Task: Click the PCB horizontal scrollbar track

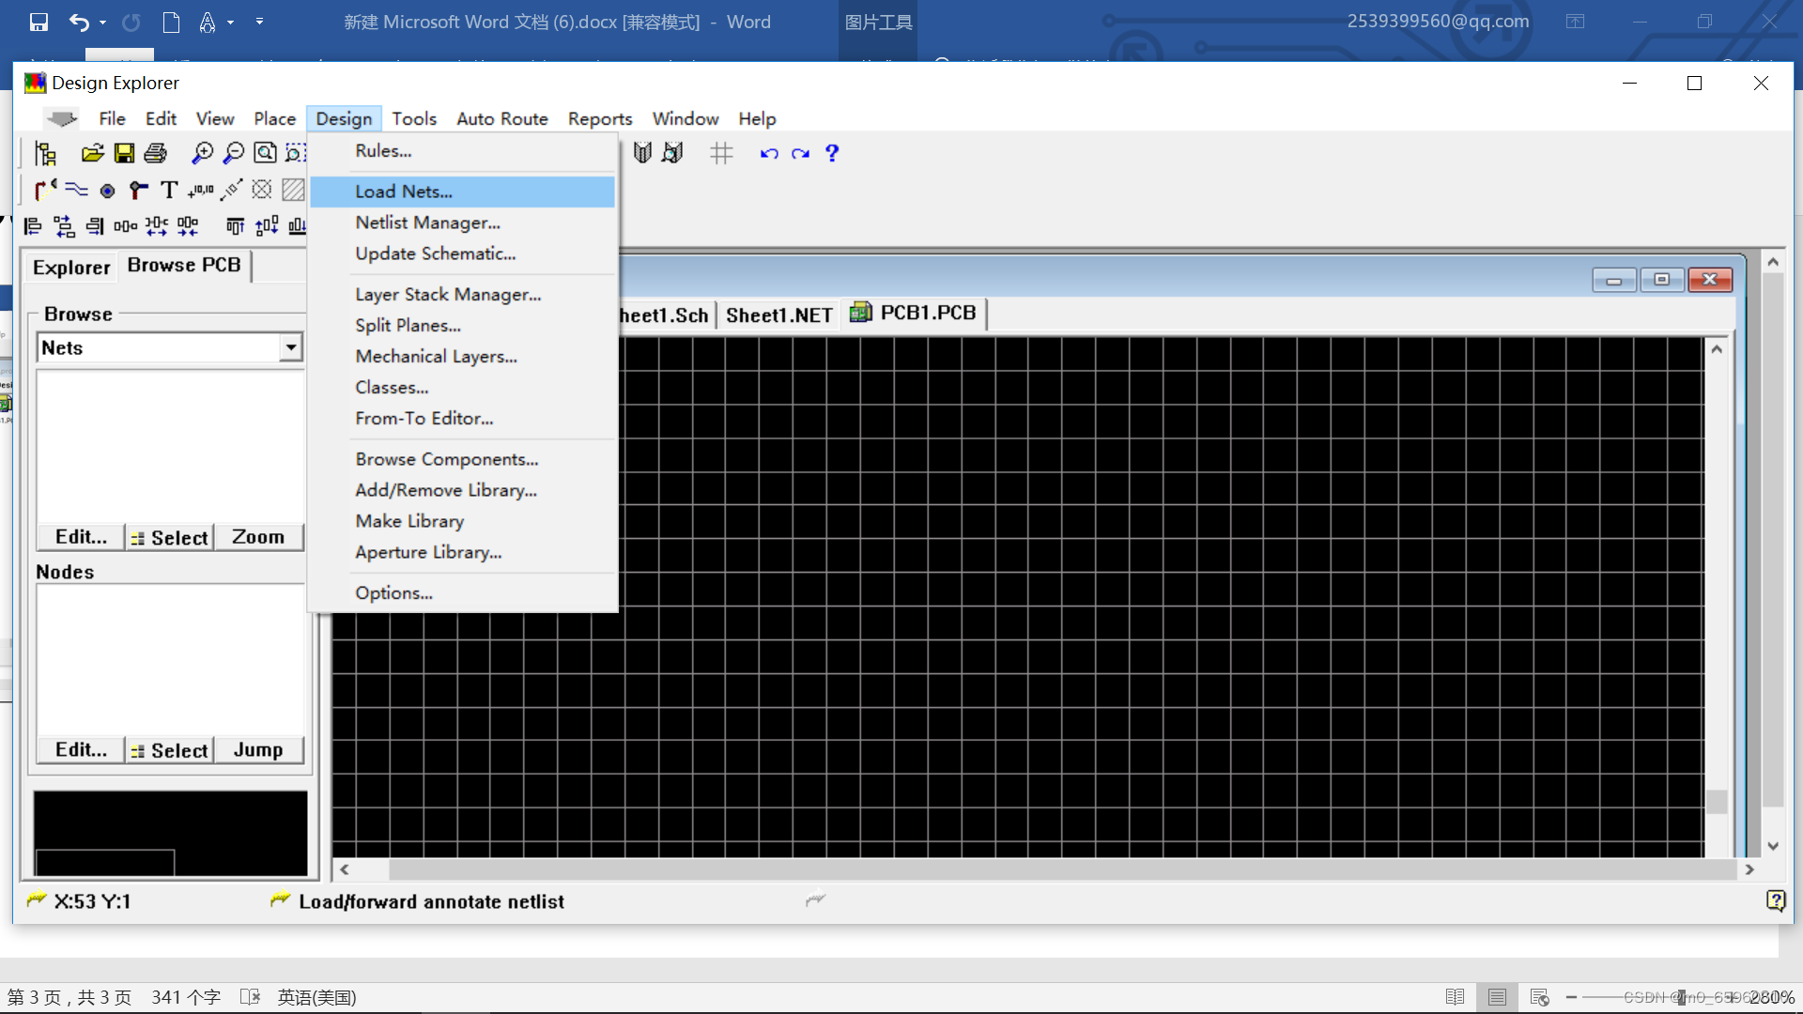Action: click(x=1033, y=869)
